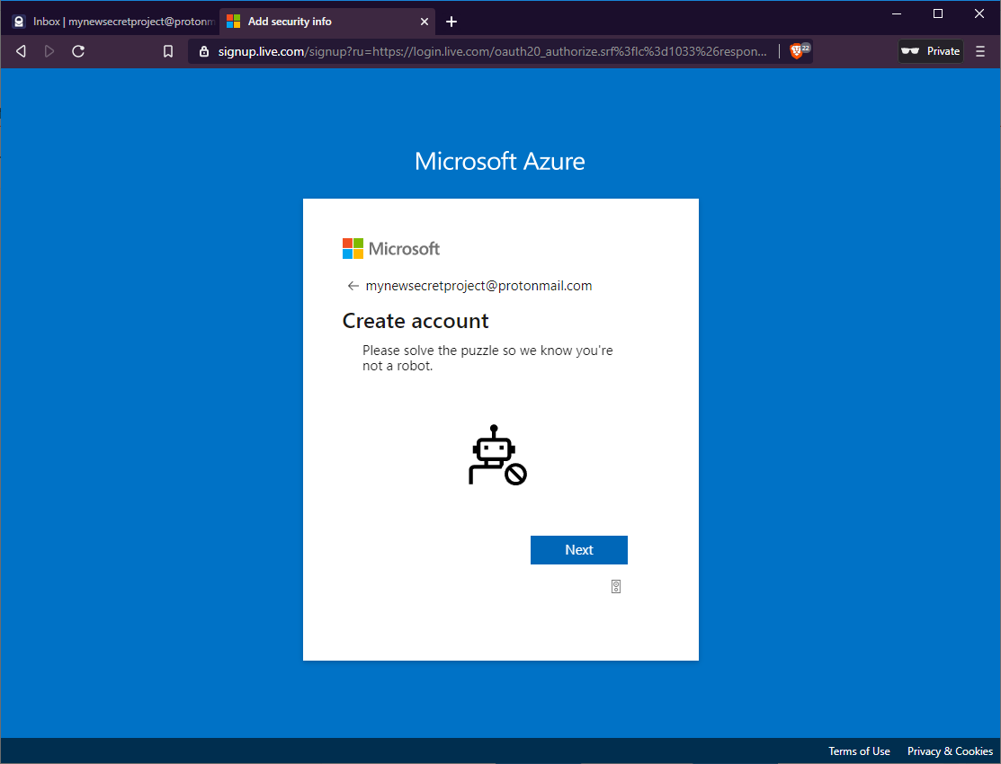View the site security lock info
The image size is (1001, 764).
203,51
